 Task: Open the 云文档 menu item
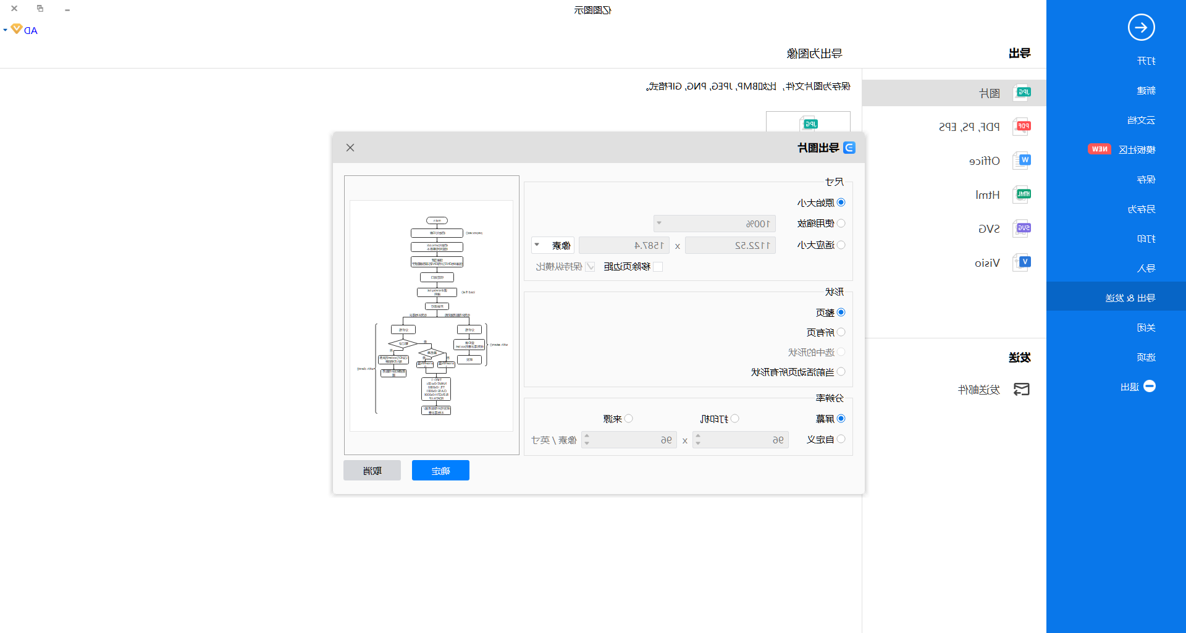(x=1141, y=120)
